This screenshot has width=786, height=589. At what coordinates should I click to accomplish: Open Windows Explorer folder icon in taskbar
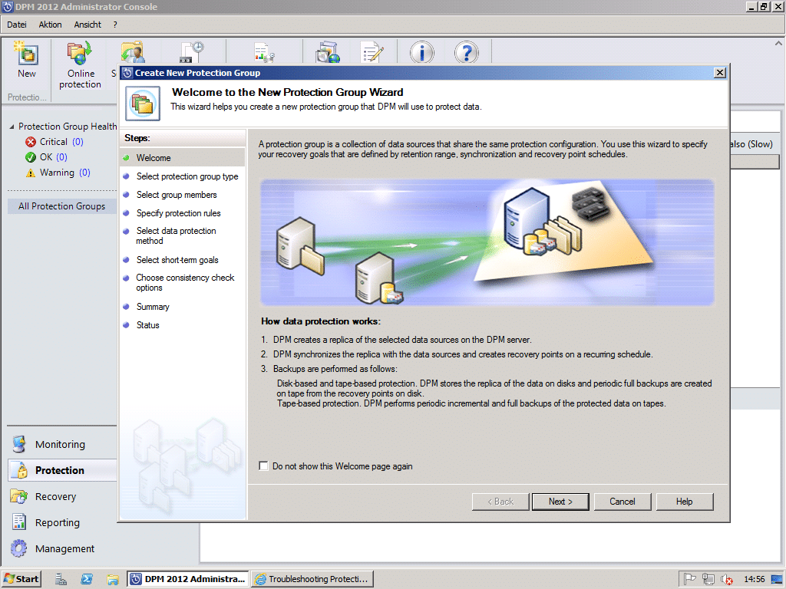(112, 579)
